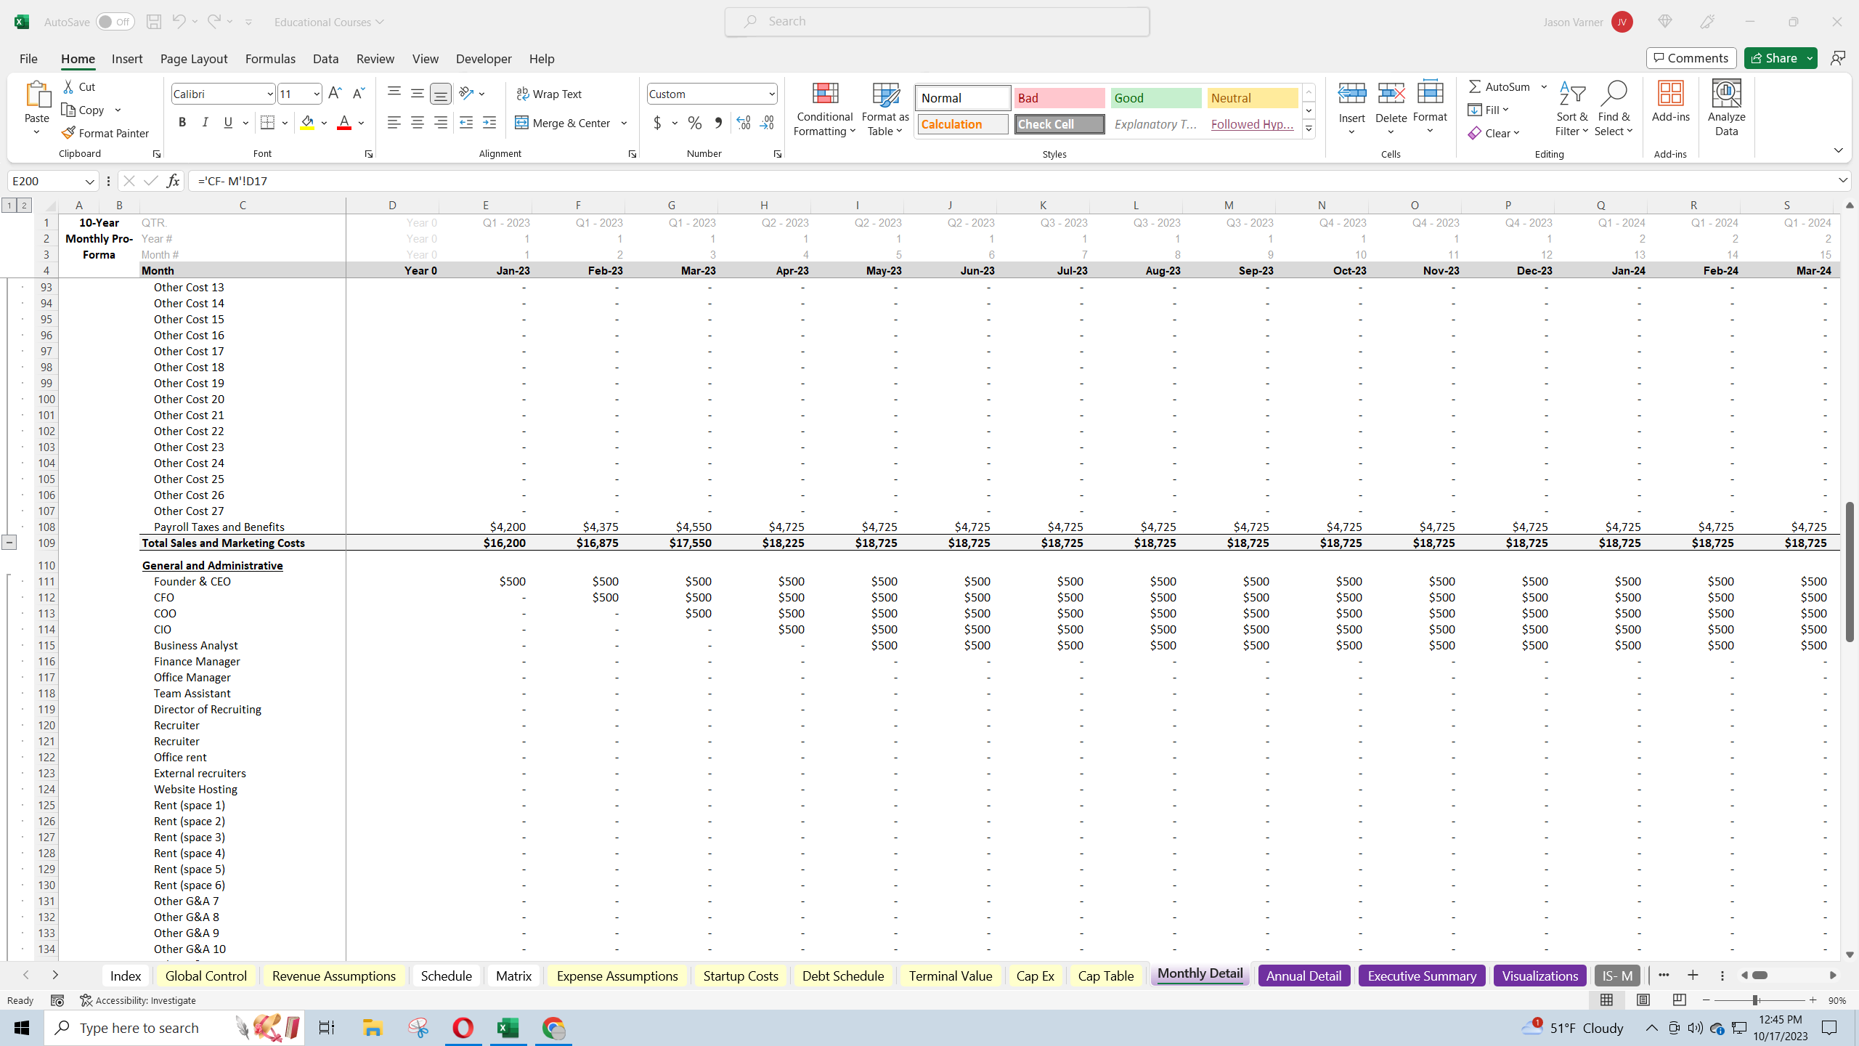Click the Save icon in title bar
The width and height of the screenshot is (1859, 1046).
(153, 22)
